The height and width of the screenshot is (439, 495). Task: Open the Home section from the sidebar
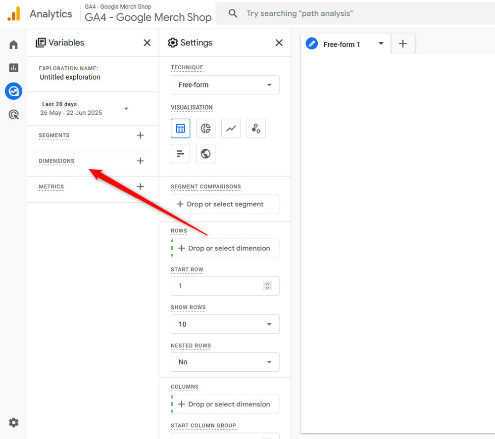[x=13, y=44]
